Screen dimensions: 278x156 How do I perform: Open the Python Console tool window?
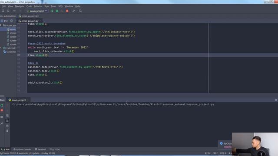22,149
